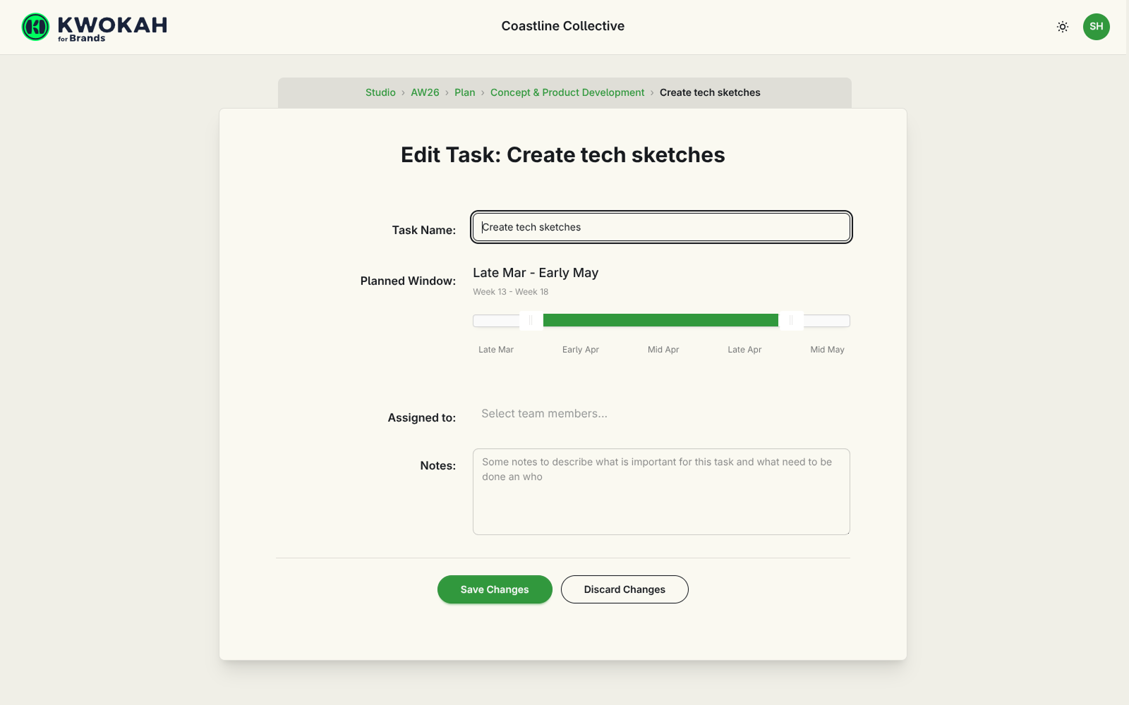This screenshot has width=1129, height=705.
Task: Open the AW26 breadcrumb link
Action: pyautogui.click(x=425, y=92)
